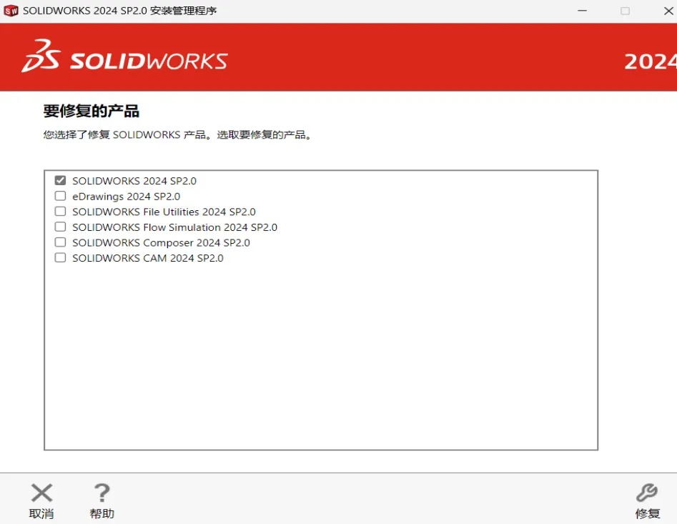Open help via the question mark icon
The height and width of the screenshot is (524, 677).
point(102,493)
